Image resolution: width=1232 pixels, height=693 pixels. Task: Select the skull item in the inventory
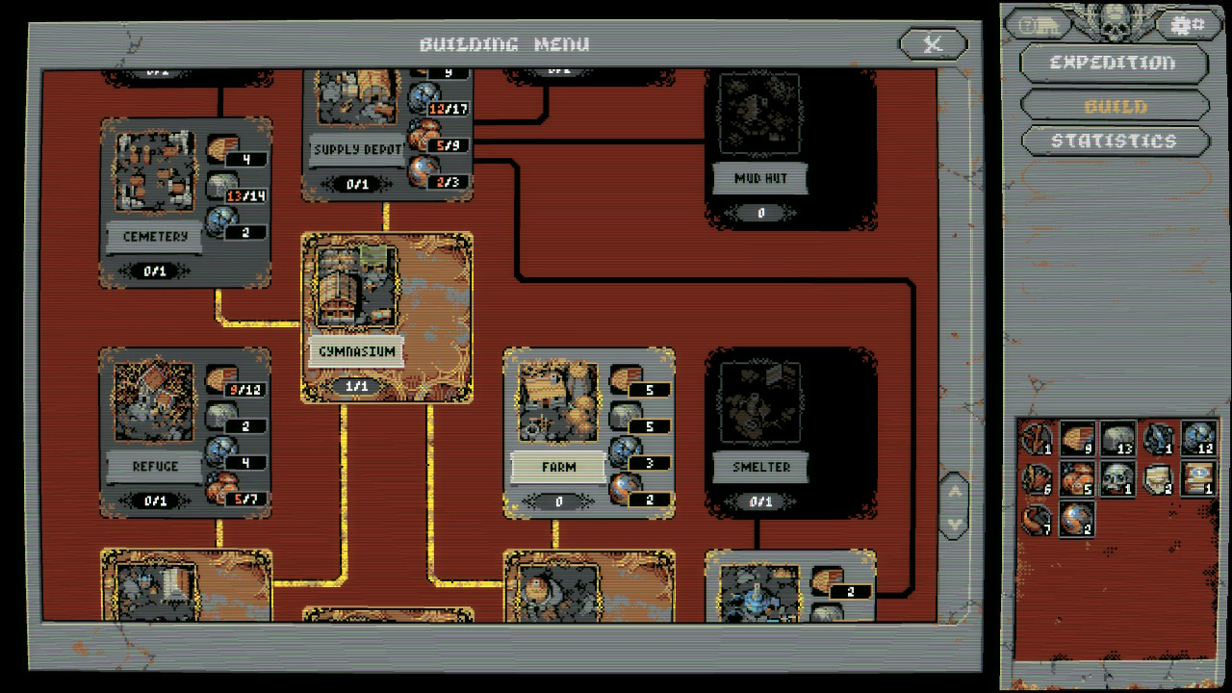click(x=1118, y=478)
